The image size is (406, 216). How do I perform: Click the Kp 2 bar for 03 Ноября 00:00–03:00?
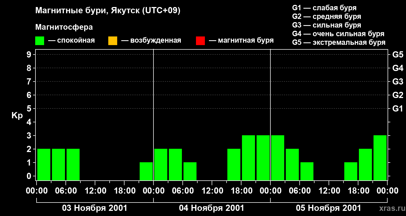coord(44,164)
